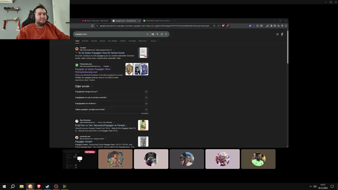Image resolution: width=338 pixels, height=190 pixels.
Task: Open Windows taskbar search
Action: [12, 187]
